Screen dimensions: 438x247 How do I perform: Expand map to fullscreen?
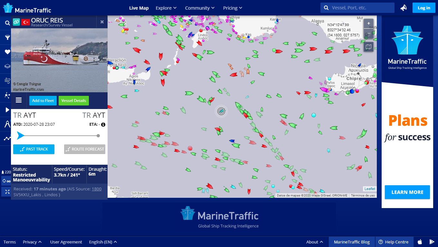(x=6, y=192)
